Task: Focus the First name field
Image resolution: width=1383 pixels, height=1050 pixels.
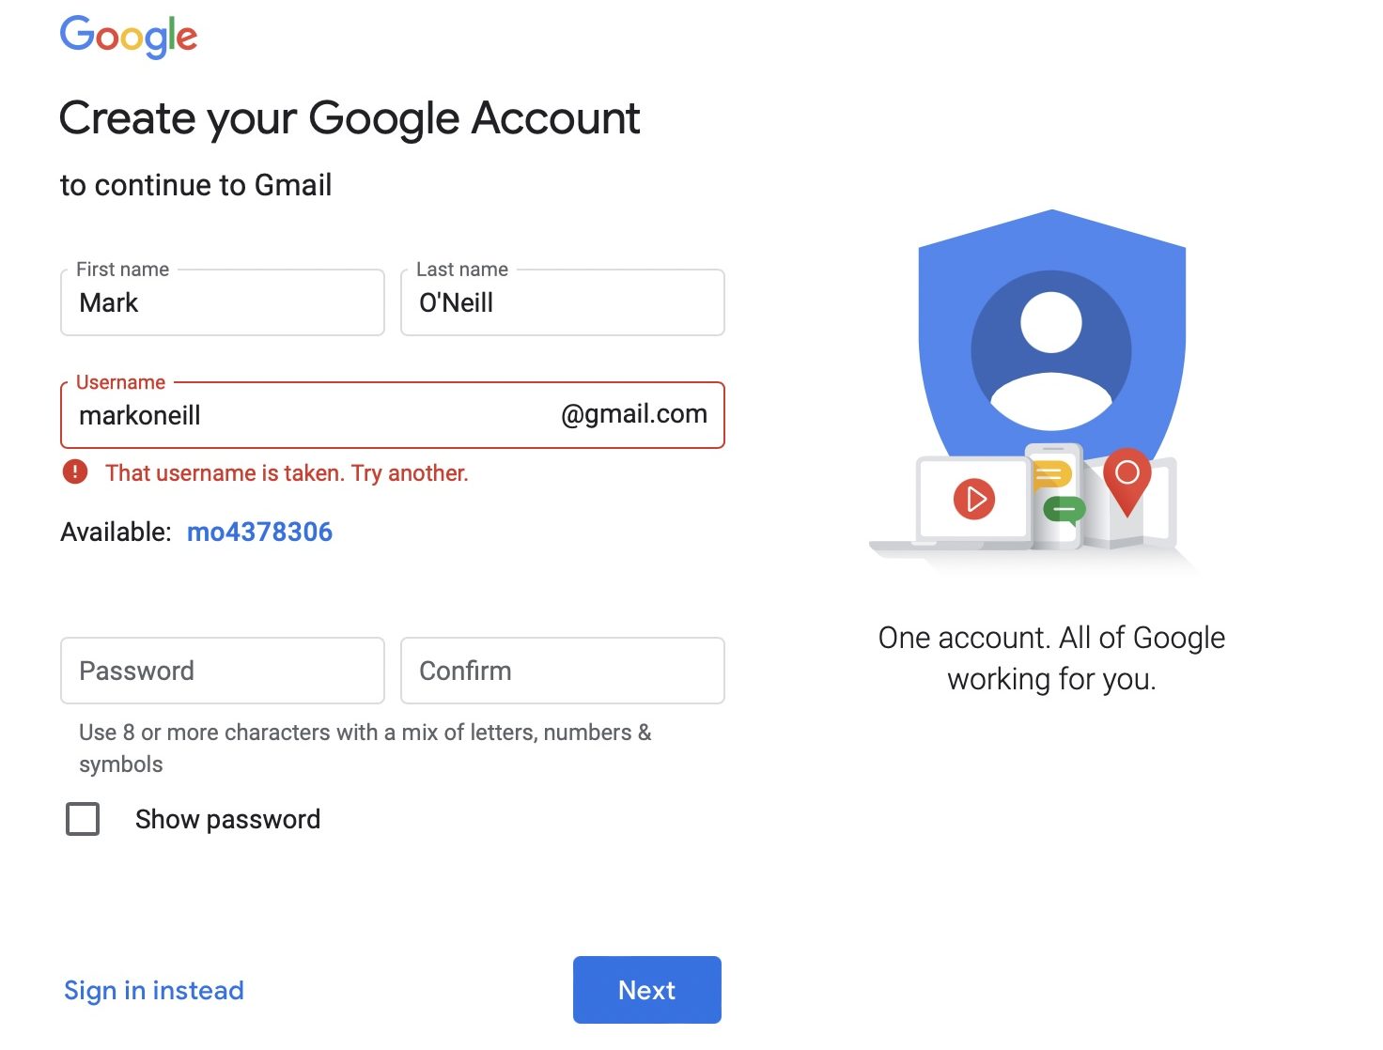Action: tap(223, 302)
